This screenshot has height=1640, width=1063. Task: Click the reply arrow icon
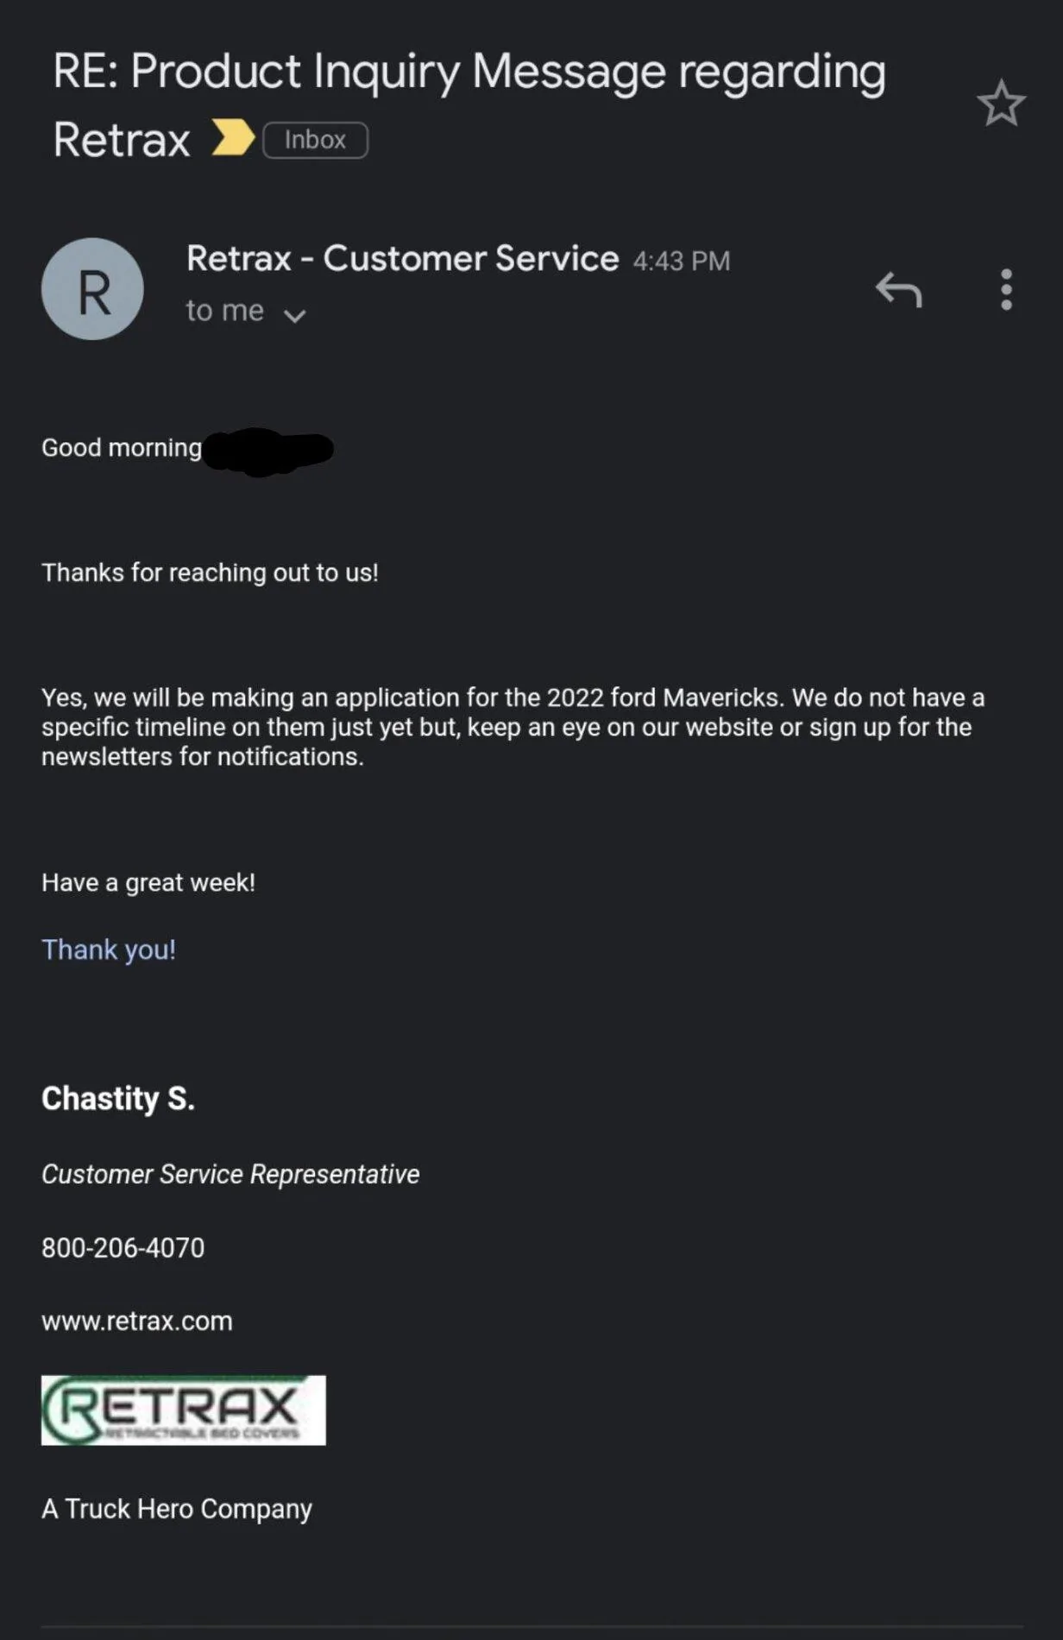tap(899, 289)
